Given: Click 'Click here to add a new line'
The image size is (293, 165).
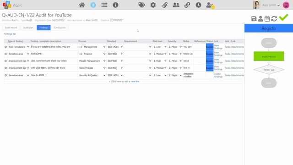Looking at the screenshot, I should click(124, 82).
